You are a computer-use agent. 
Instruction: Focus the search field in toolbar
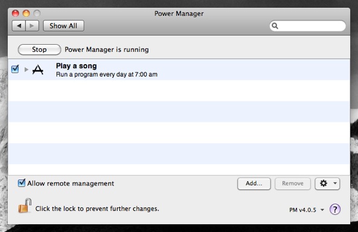click(307, 26)
